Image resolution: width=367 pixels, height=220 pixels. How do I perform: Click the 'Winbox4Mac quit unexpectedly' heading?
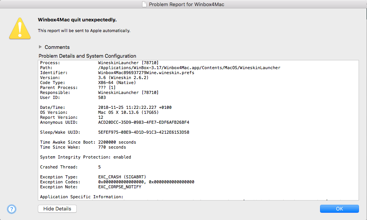tap(77, 19)
